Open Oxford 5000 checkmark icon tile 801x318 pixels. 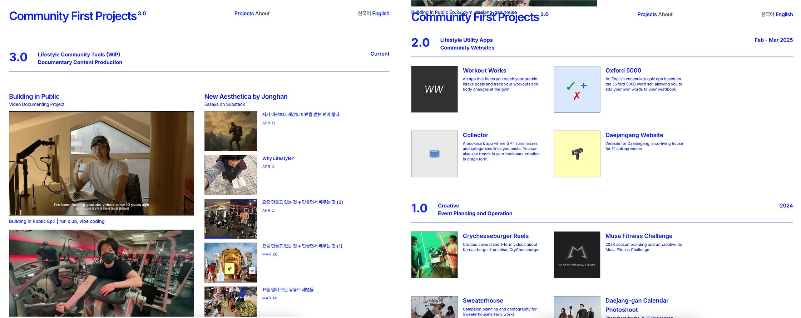coord(577,89)
